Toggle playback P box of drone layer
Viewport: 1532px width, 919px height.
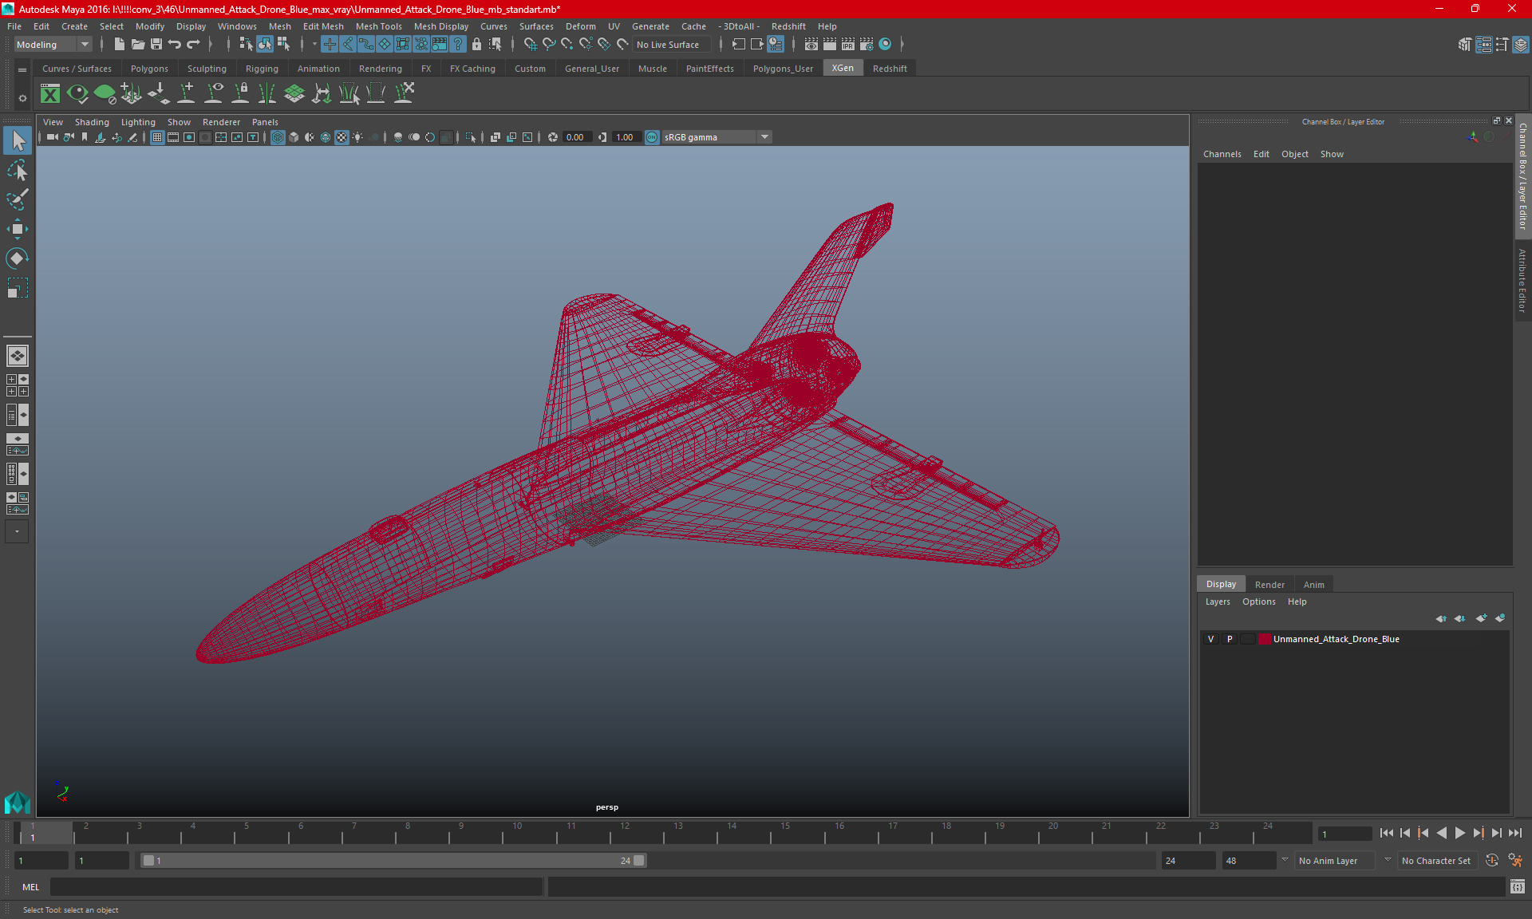pyautogui.click(x=1230, y=639)
